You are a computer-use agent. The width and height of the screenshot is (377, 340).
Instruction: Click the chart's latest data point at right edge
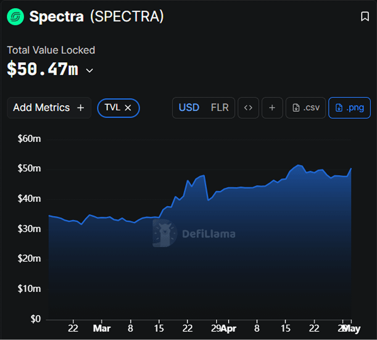[x=351, y=169]
